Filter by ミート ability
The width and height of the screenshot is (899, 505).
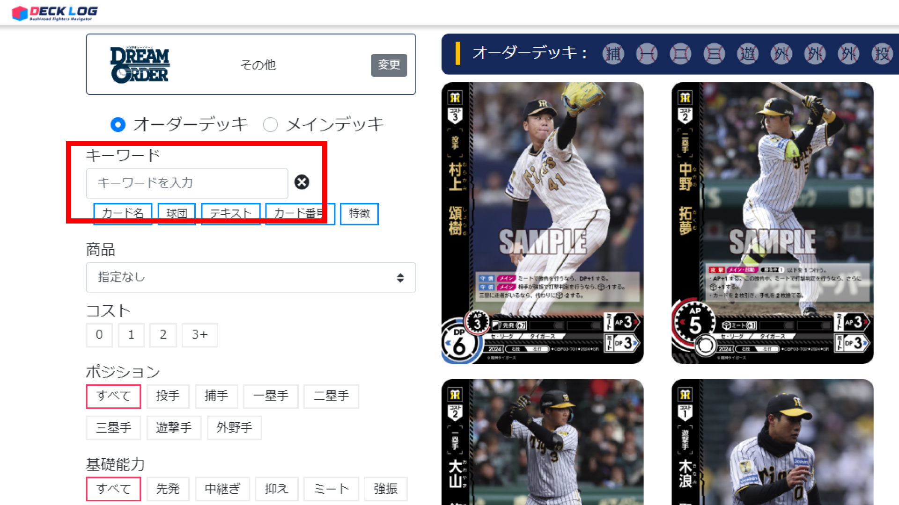(331, 489)
